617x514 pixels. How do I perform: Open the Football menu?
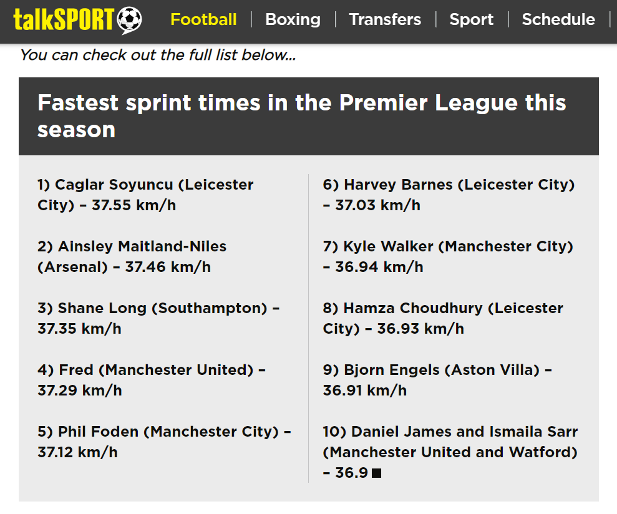[x=203, y=19]
